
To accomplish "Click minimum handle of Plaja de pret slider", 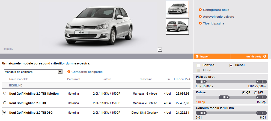I will (x=201, y=82).
